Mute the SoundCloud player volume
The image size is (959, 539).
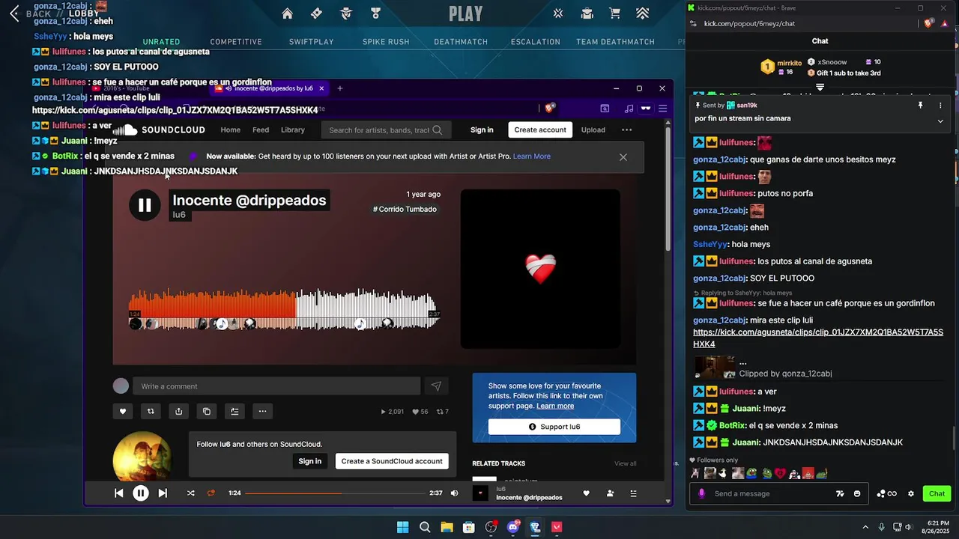click(x=454, y=493)
